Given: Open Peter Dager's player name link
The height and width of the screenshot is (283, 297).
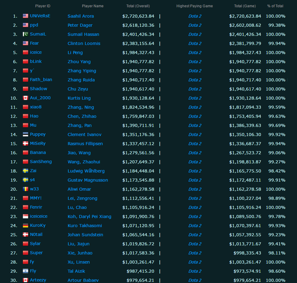Looking at the screenshot, I should tap(80, 25).
